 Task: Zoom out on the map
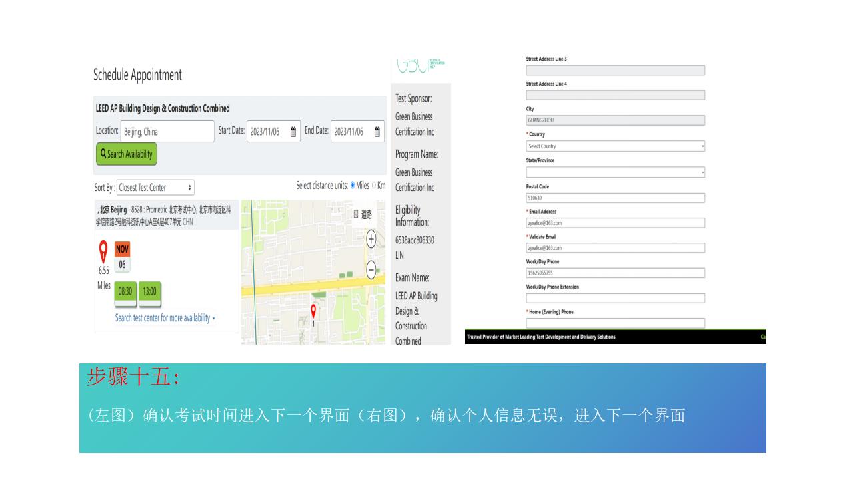[x=370, y=271]
